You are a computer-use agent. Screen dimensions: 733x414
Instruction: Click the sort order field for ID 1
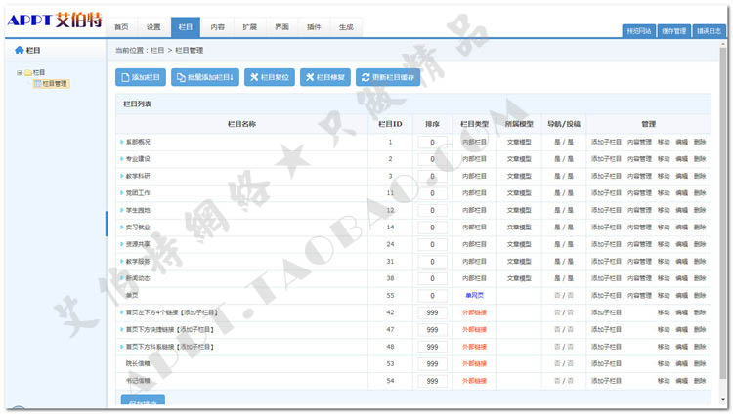[432, 142]
